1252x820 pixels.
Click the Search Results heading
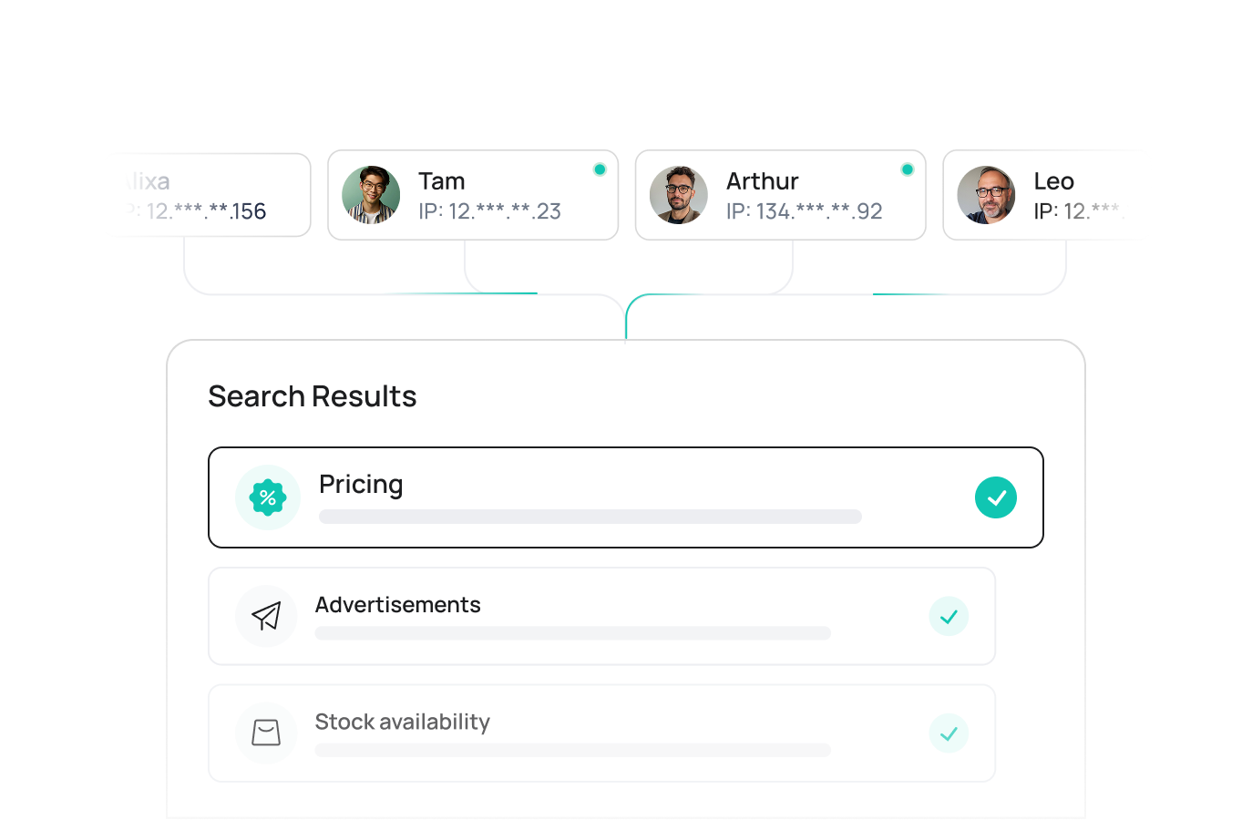coord(313,396)
